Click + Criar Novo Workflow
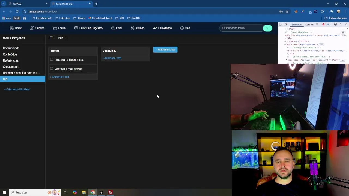 click(x=17, y=89)
